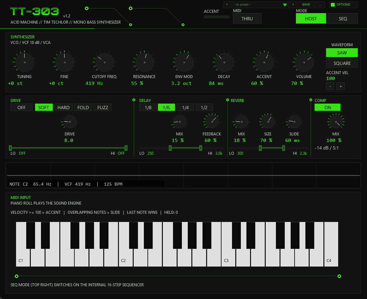Viewport: 367px width, 299px height.
Task: Select SQUARE waveform
Action: pyautogui.click(x=342, y=63)
